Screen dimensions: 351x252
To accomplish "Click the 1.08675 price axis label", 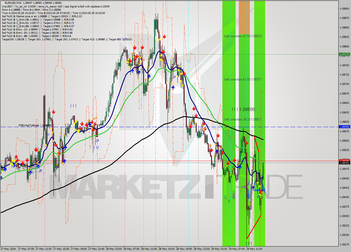I will 344,93.
